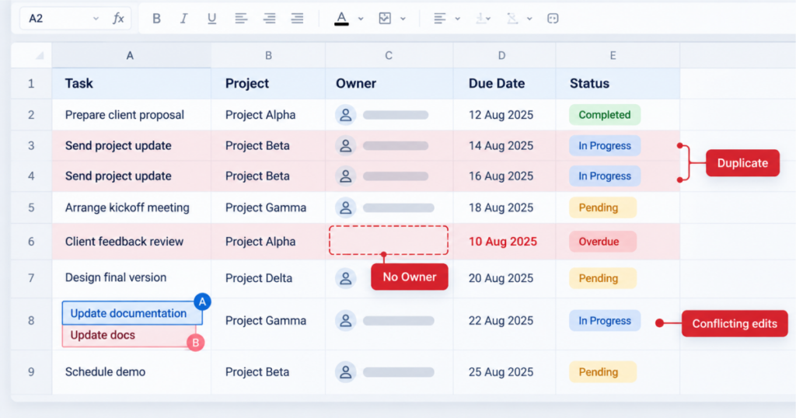Image resolution: width=796 pixels, height=418 pixels.
Task: Select the Prepare client proposal cell
Action: [131, 115]
